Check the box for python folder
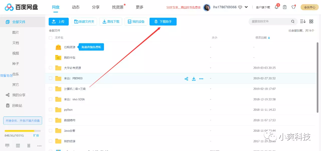This screenshot has height=151, width=321. [x=51, y=110]
